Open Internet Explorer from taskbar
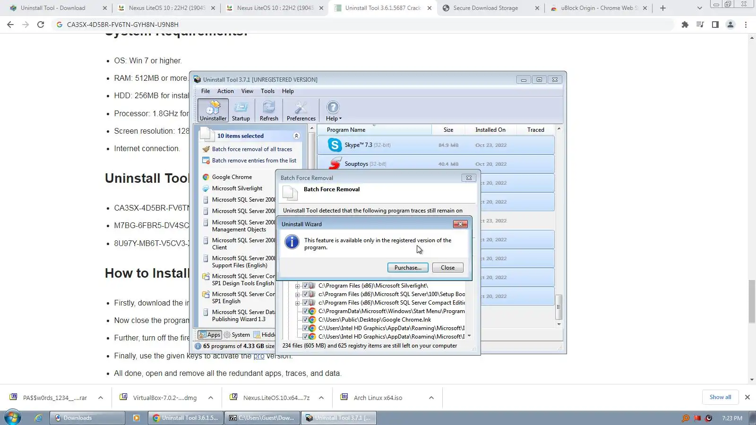This screenshot has height=425, width=756. [39, 418]
